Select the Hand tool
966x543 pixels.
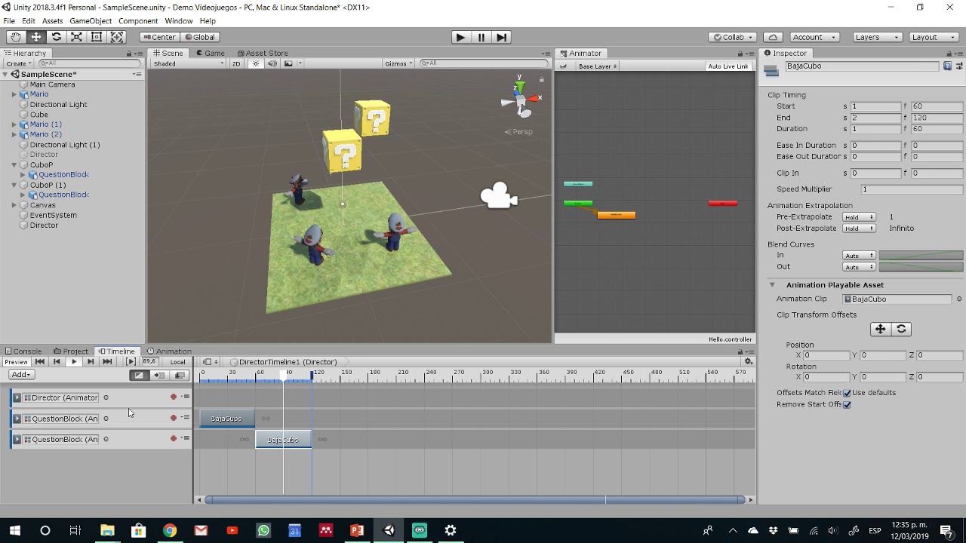pos(15,37)
